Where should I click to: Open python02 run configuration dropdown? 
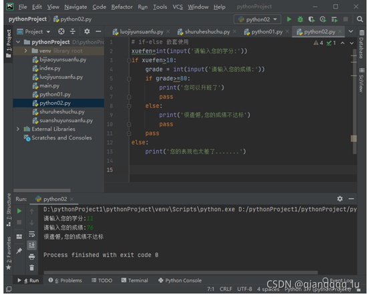coord(257,19)
